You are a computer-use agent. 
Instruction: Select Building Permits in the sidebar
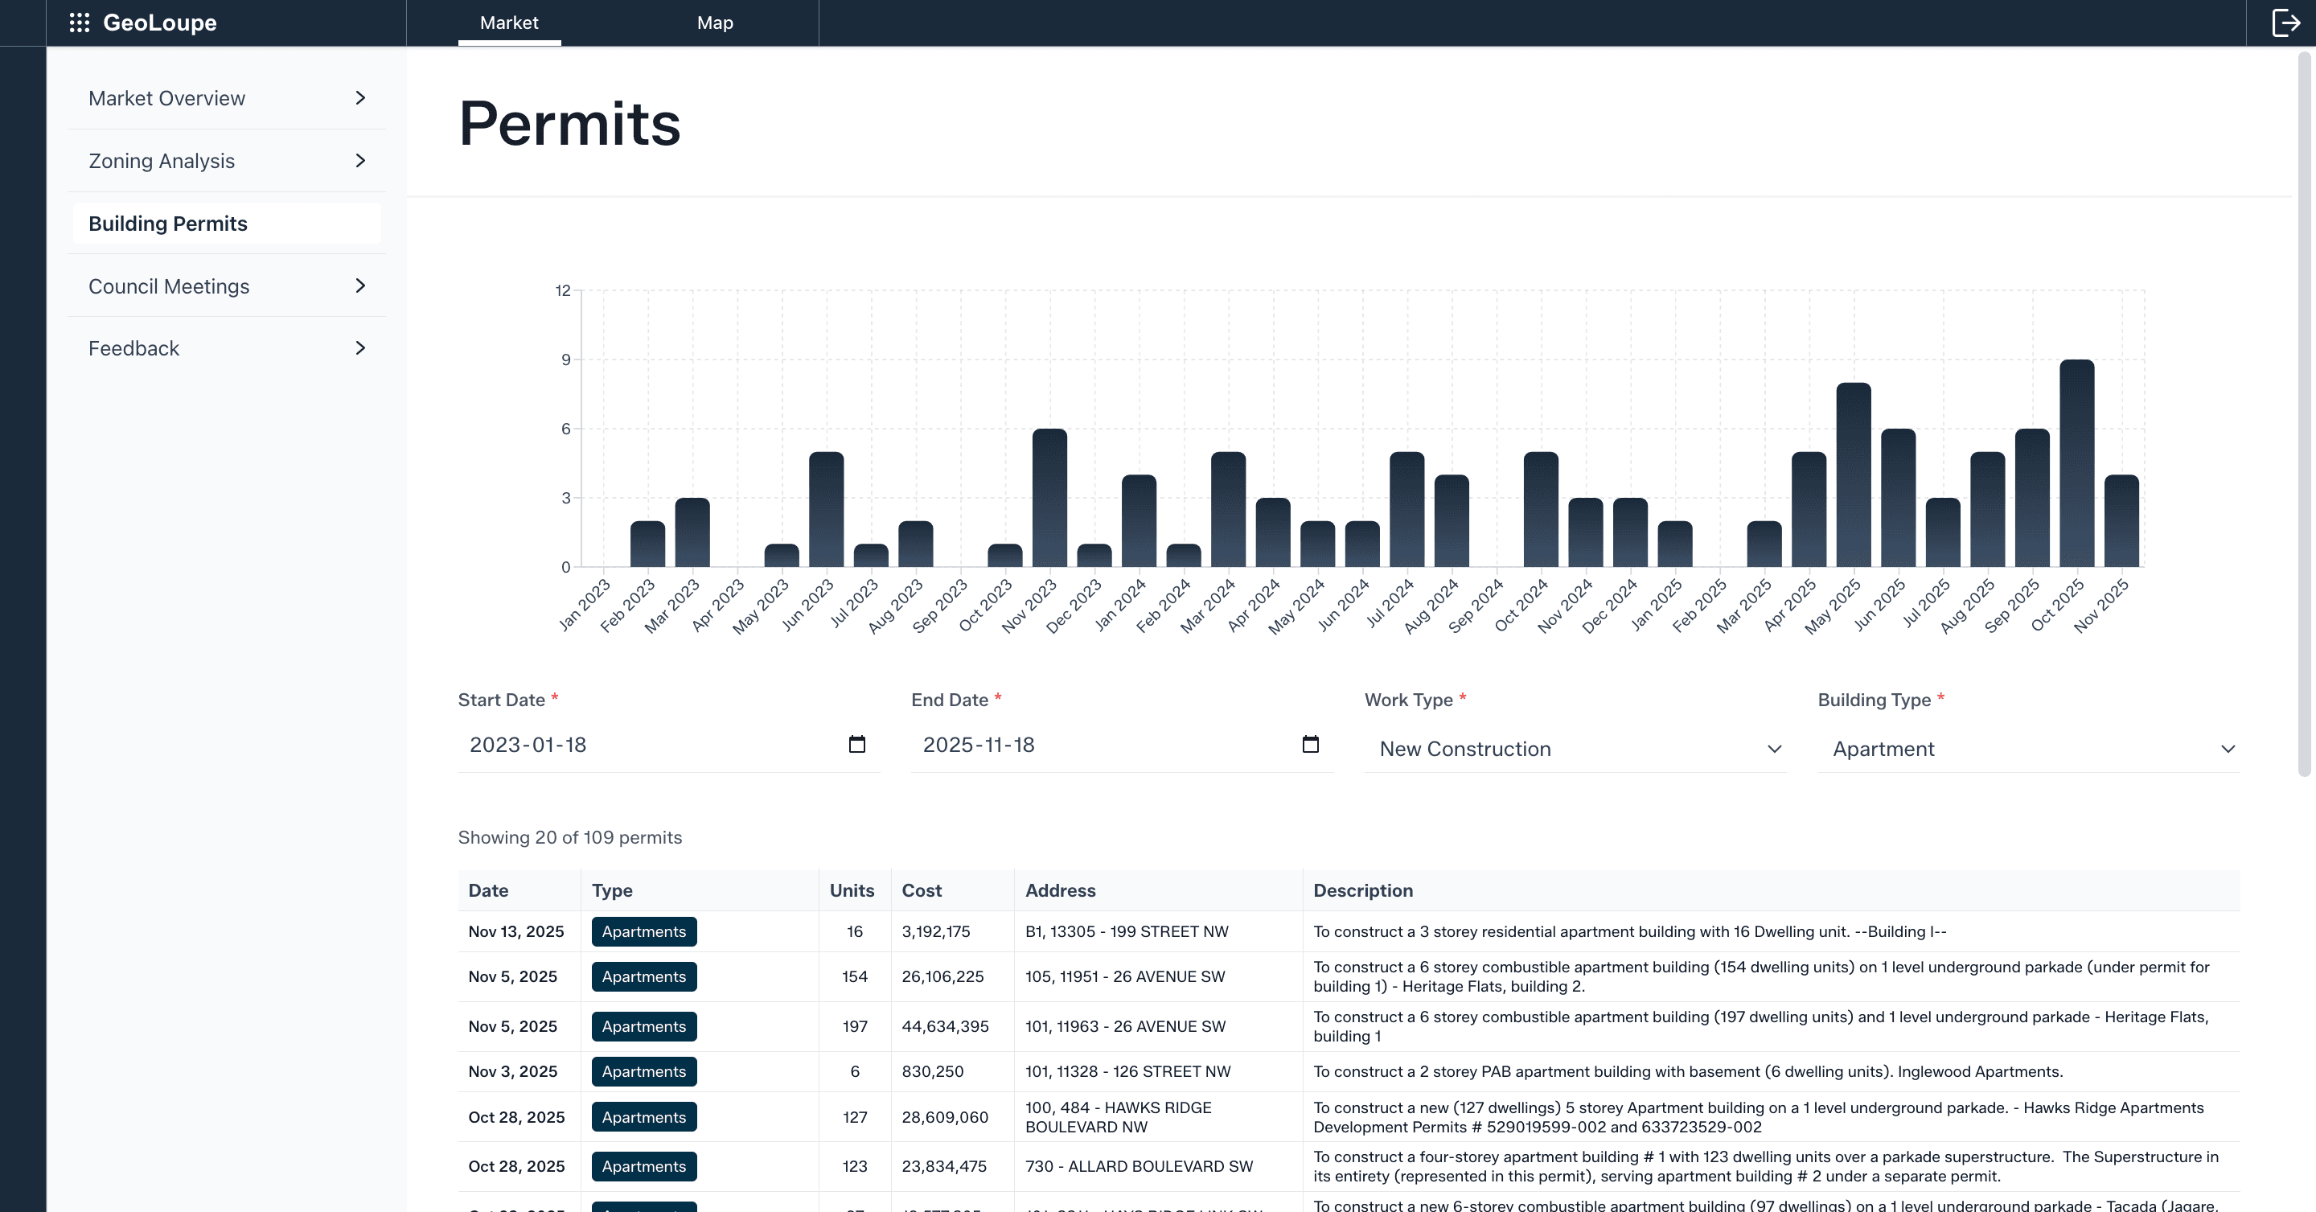pyautogui.click(x=226, y=223)
